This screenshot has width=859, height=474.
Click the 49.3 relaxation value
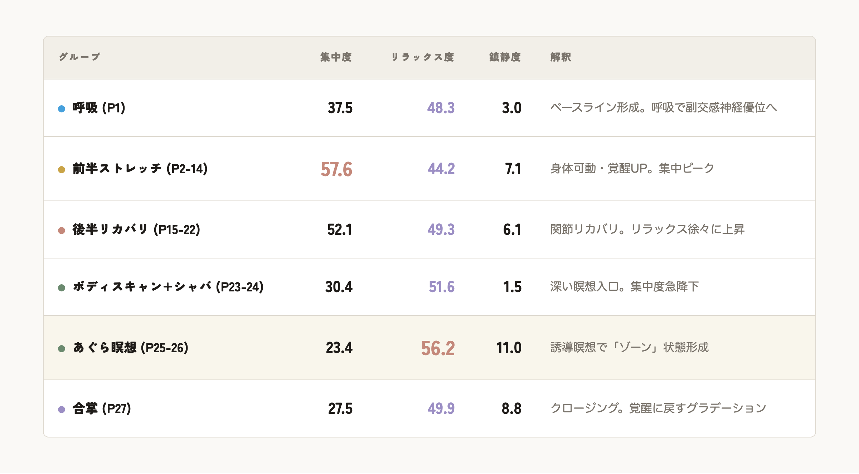point(441,229)
